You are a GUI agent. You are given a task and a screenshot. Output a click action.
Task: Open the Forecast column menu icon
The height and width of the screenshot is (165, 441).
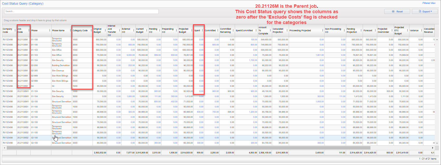(x=375, y=30)
